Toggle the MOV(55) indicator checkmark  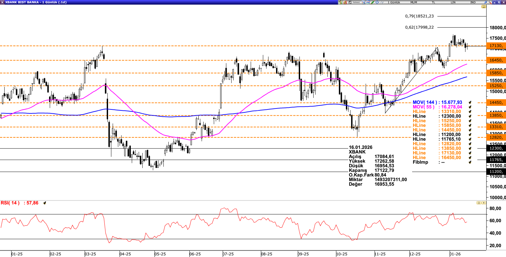(x=470, y=107)
